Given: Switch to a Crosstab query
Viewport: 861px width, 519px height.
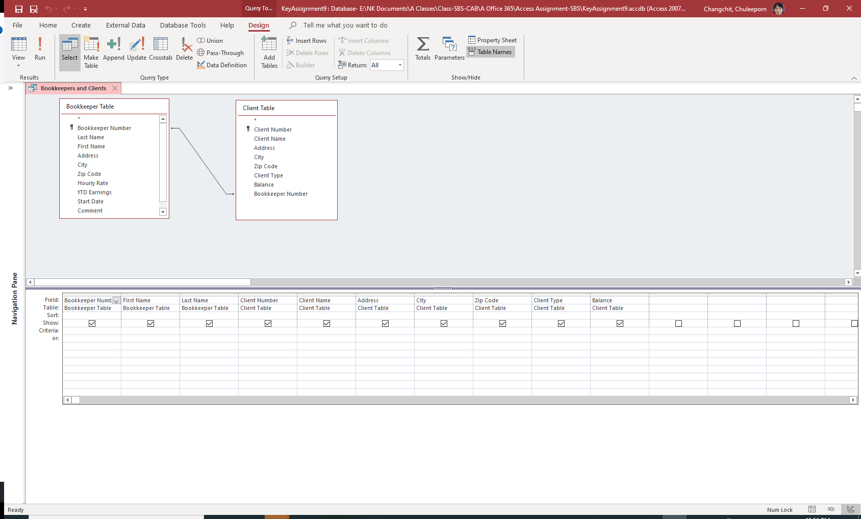Looking at the screenshot, I should tap(161, 49).
